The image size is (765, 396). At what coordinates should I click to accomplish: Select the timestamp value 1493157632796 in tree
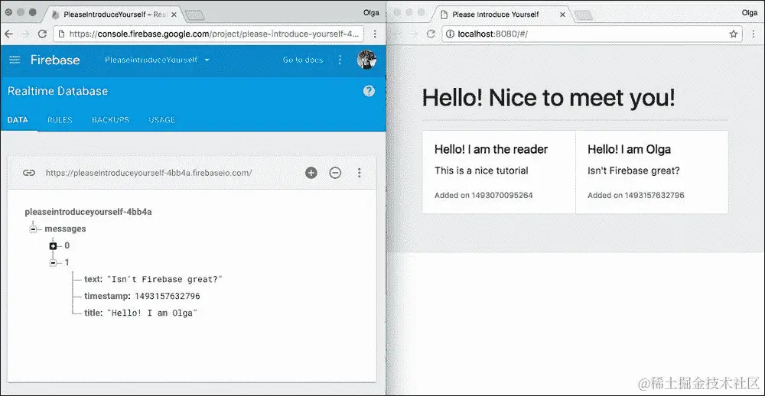coord(168,297)
